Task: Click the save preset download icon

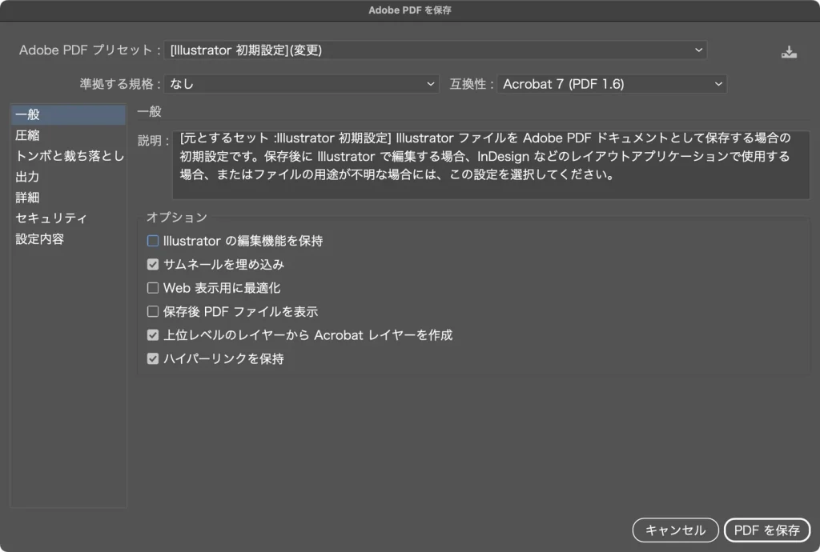Action: tap(789, 52)
